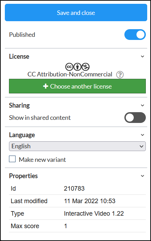Click the Properties section heading
This screenshot has height=241, width=151.
23,176
